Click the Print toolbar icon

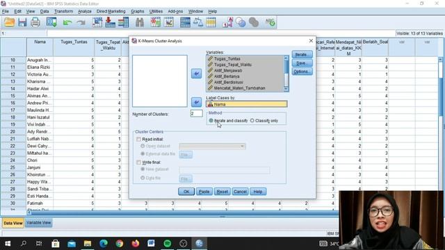pyautogui.click(x=35, y=22)
